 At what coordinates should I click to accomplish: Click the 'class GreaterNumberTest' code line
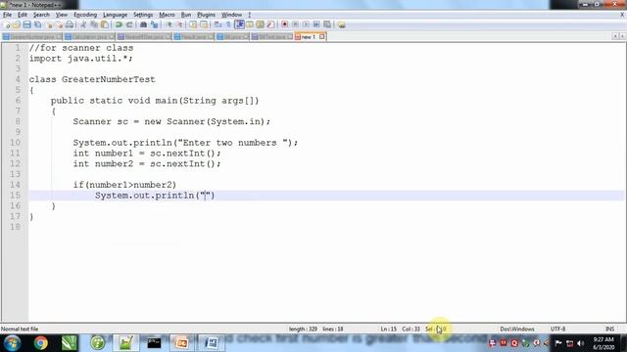coord(92,79)
